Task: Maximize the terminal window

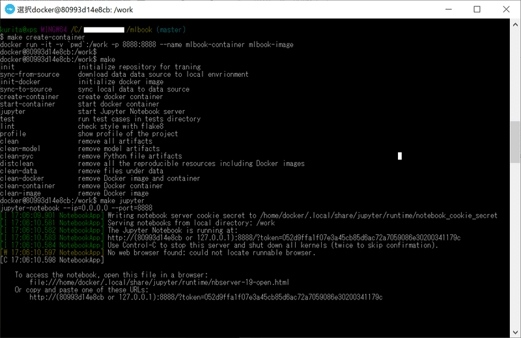Action: pyautogui.click(x=477, y=9)
